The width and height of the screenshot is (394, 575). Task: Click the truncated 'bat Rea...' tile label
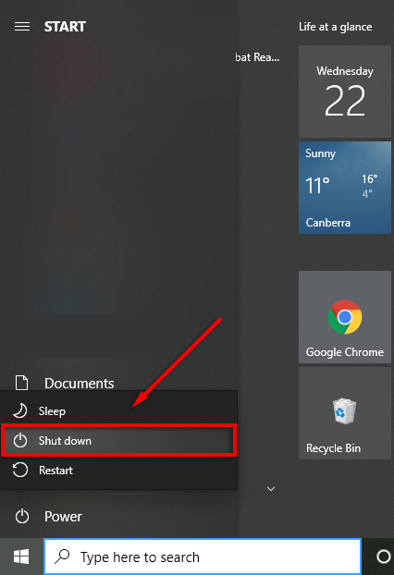point(257,57)
